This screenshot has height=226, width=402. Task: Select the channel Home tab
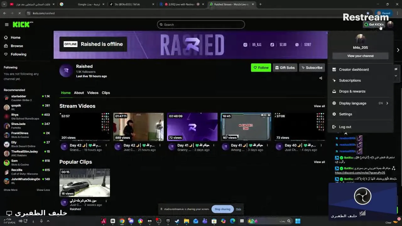66,93
